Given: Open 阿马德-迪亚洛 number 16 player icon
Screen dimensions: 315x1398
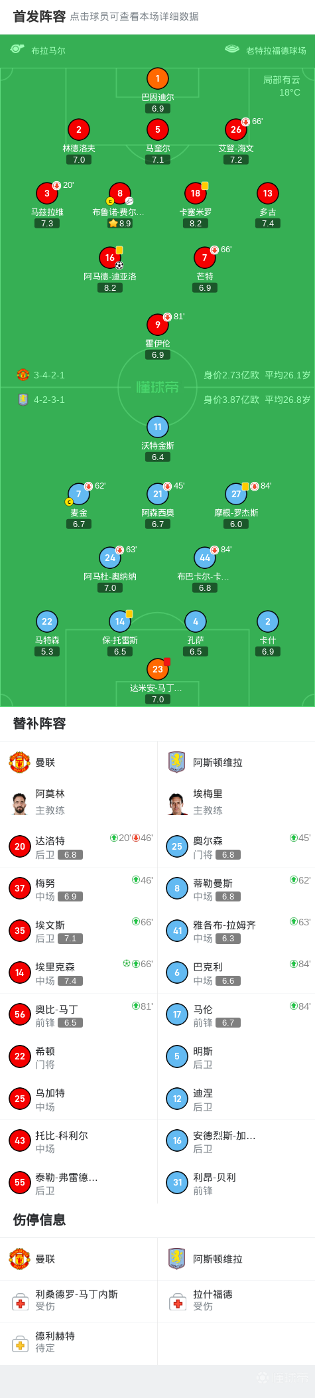Looking at the screenshot, I should (x=110, y=258).
